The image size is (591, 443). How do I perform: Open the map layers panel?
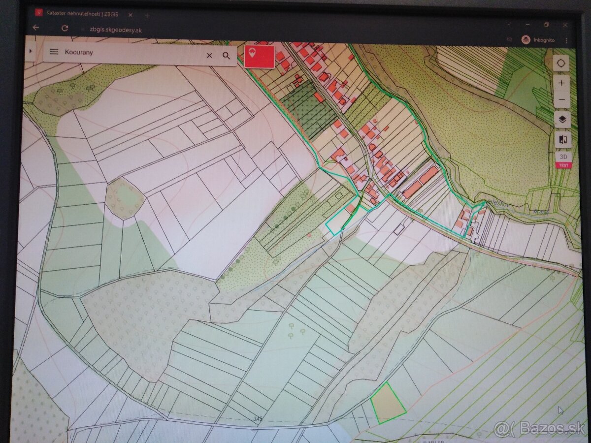[562, 119]
